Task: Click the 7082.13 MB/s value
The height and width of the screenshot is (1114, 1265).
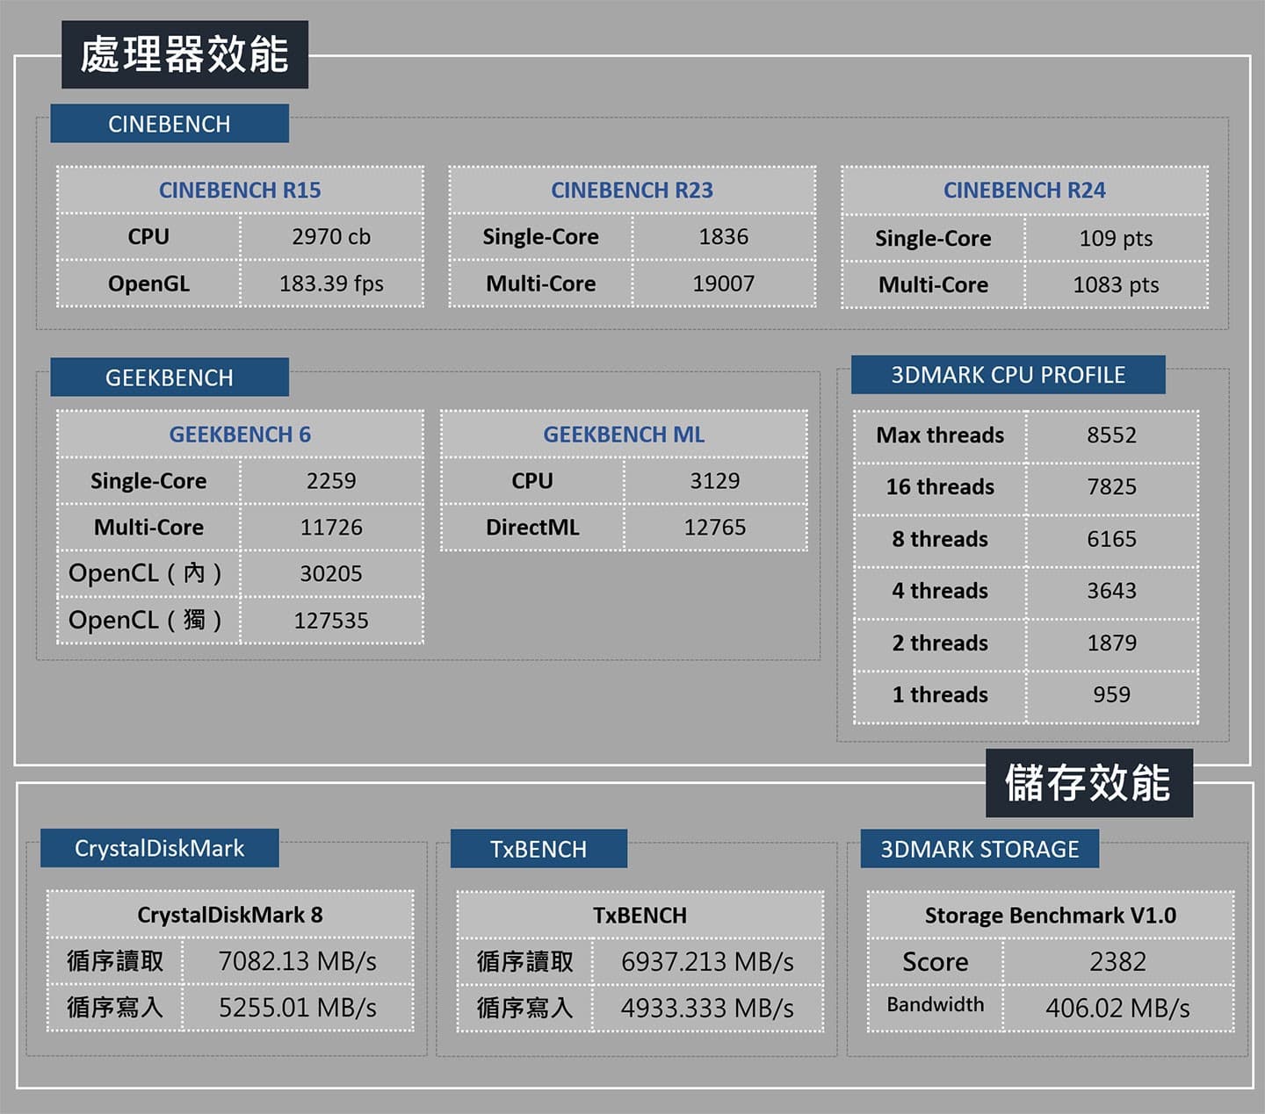Action: tap(297, 961)
